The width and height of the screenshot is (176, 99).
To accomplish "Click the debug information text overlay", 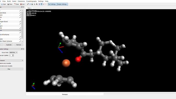I will tap(39, 13).
